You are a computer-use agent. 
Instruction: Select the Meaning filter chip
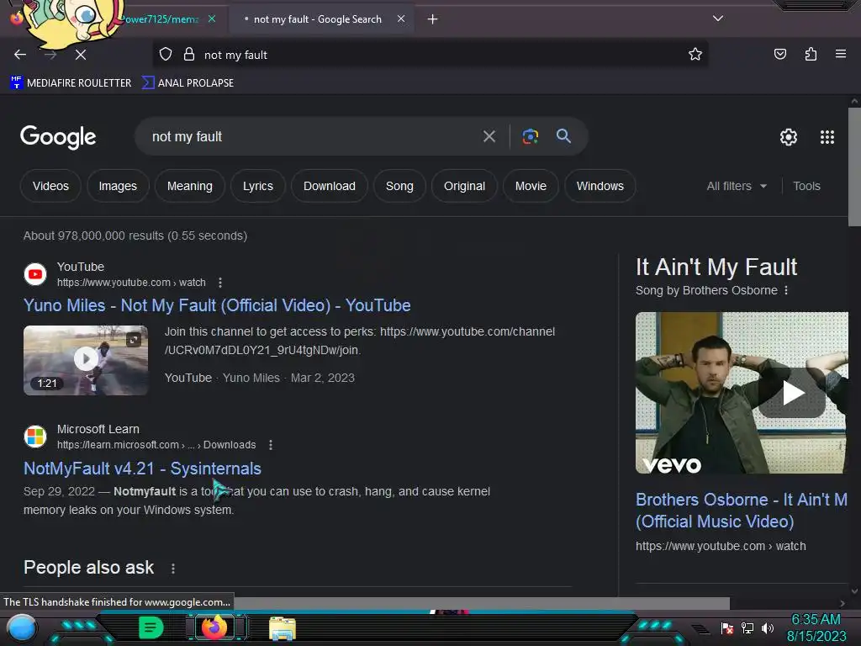tap(189, 186)
